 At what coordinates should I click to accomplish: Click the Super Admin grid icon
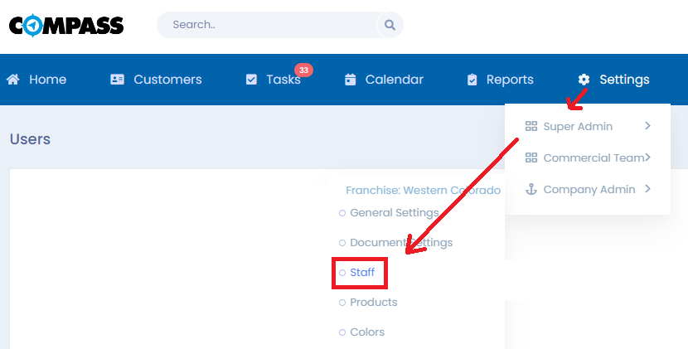coord(531,126)
